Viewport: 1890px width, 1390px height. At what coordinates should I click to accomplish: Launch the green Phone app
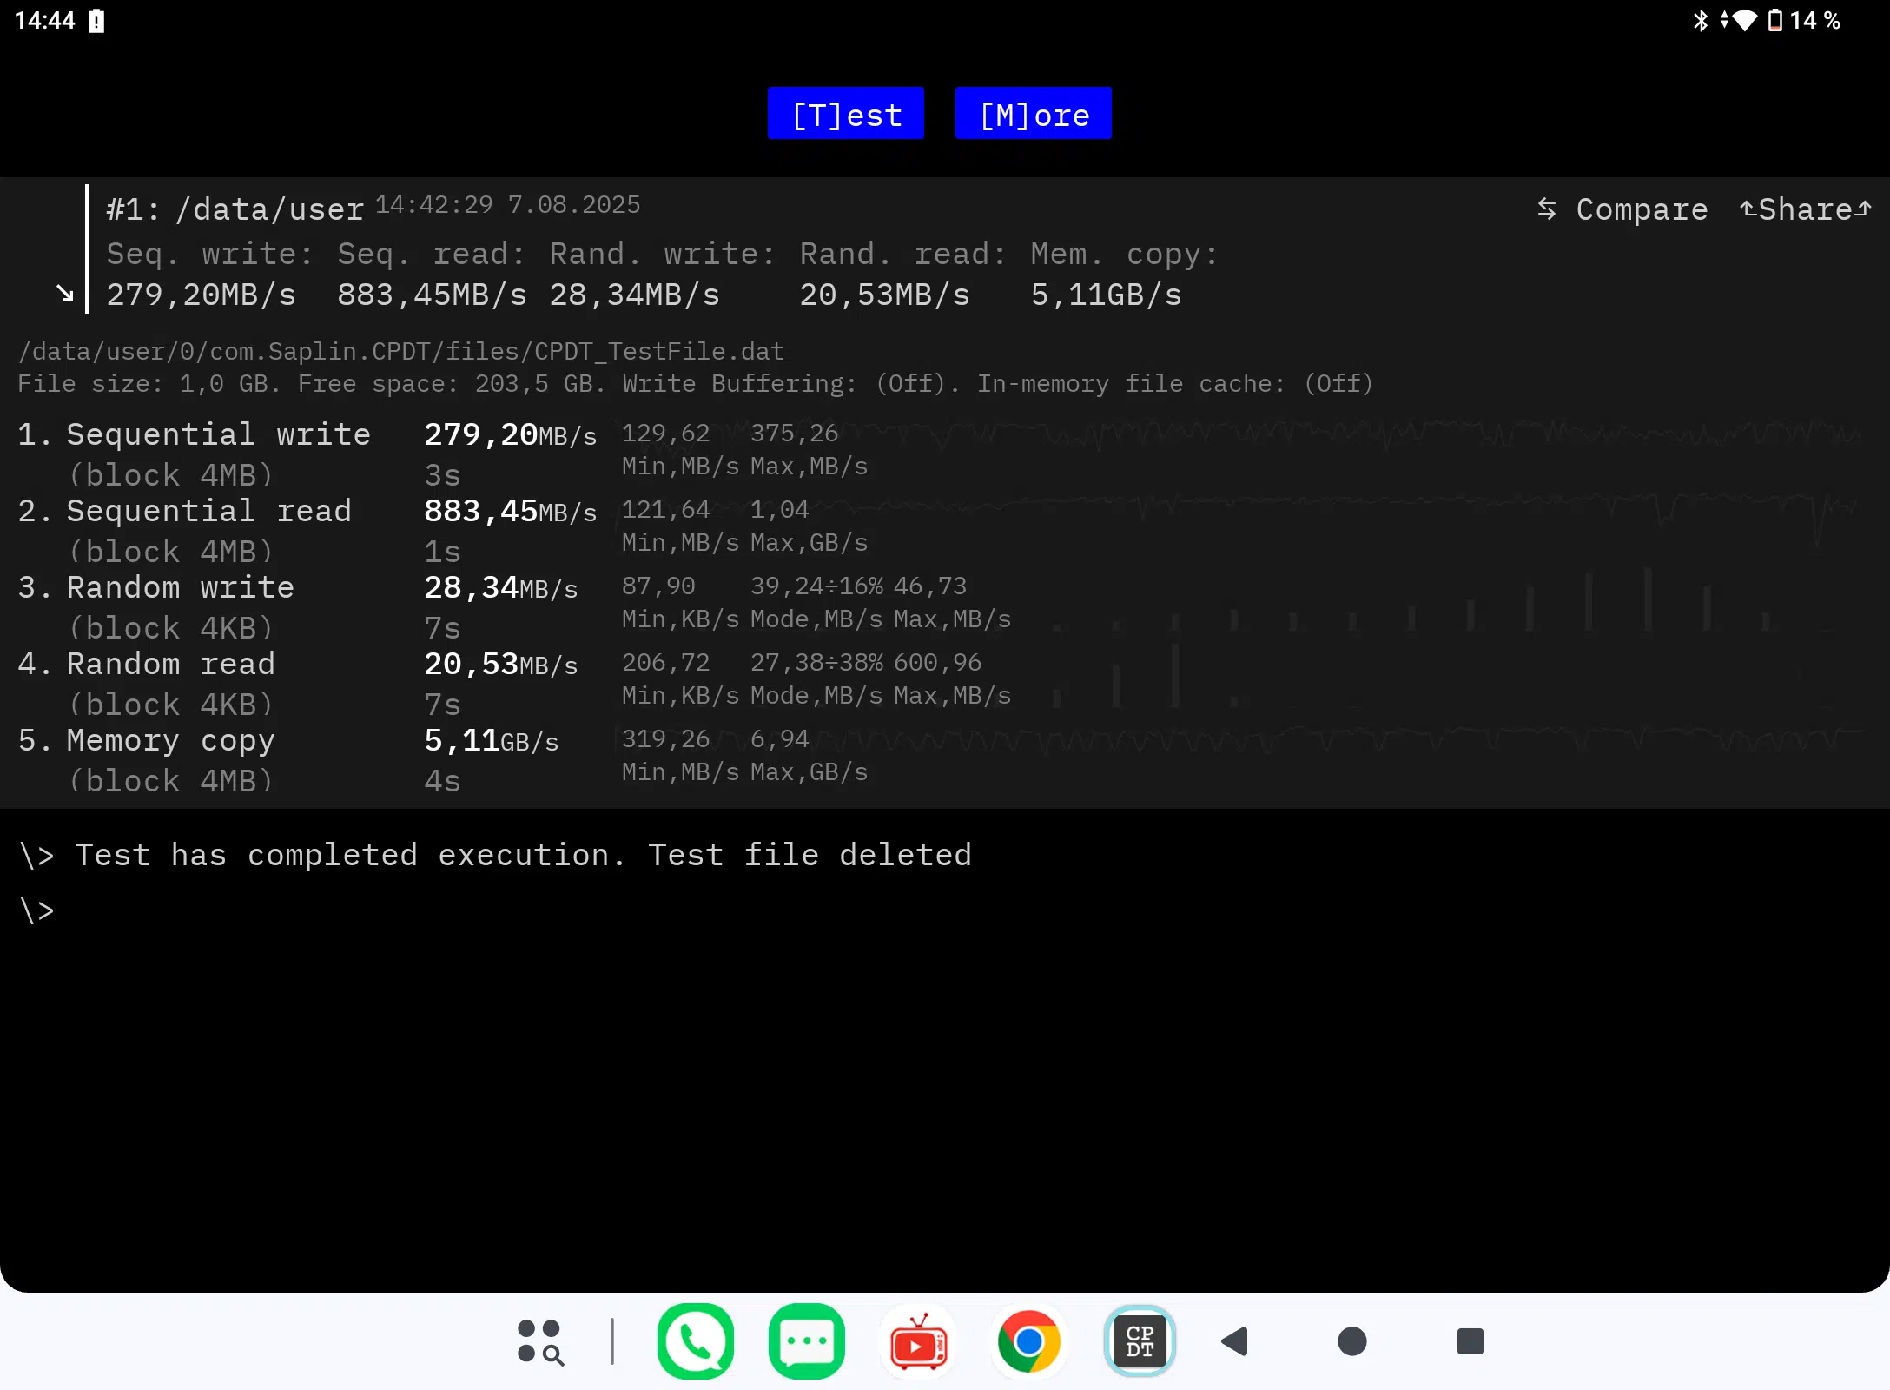[x=695, y=1341]
